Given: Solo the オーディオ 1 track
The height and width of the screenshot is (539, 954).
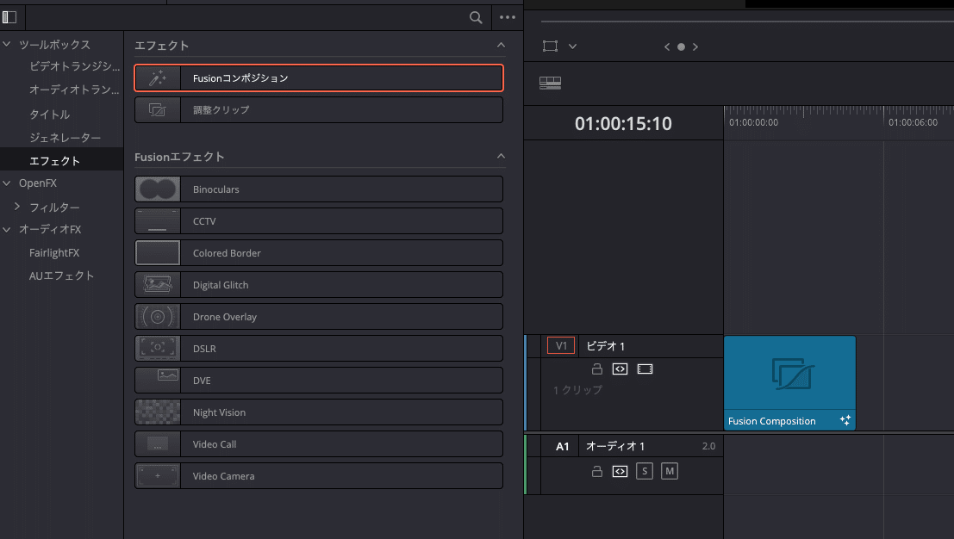Looking at the screenshot, I should tap(645, 471).
